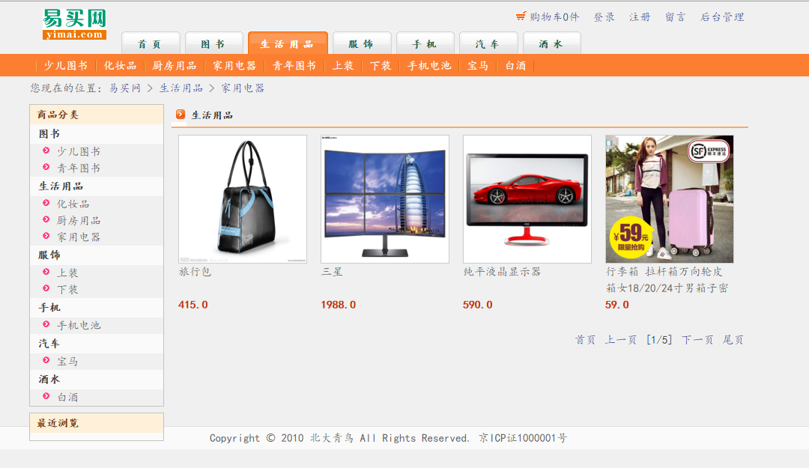Open 宝马 in the sidebar category list
This screenshot has height=468, width=809.
67,361
